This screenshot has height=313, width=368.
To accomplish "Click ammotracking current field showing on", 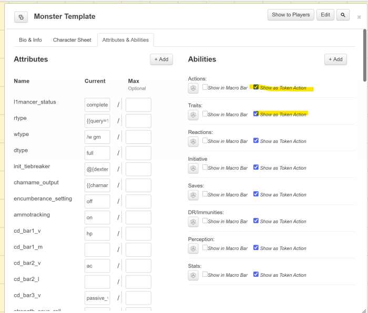I will [97, 217].
